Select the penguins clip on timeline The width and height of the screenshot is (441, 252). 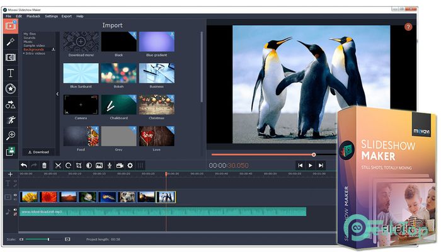coord(166,197)
